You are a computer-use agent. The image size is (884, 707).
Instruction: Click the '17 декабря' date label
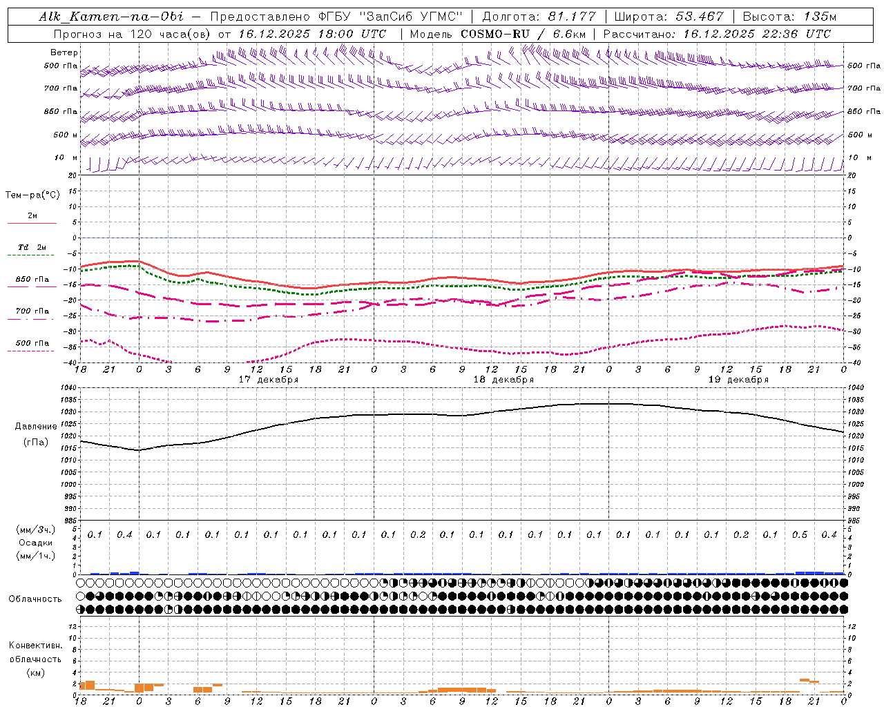tap(269, 380)
